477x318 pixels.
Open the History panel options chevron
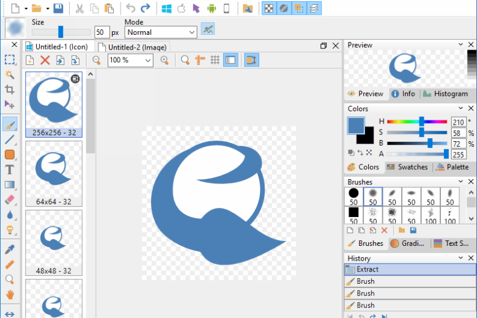point(461,257)
